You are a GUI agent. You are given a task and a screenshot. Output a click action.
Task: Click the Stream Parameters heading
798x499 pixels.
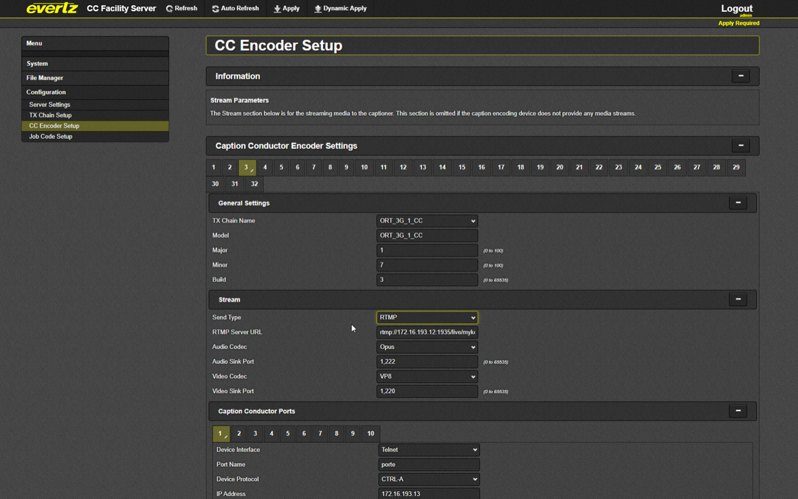click(x=239, y=100)
